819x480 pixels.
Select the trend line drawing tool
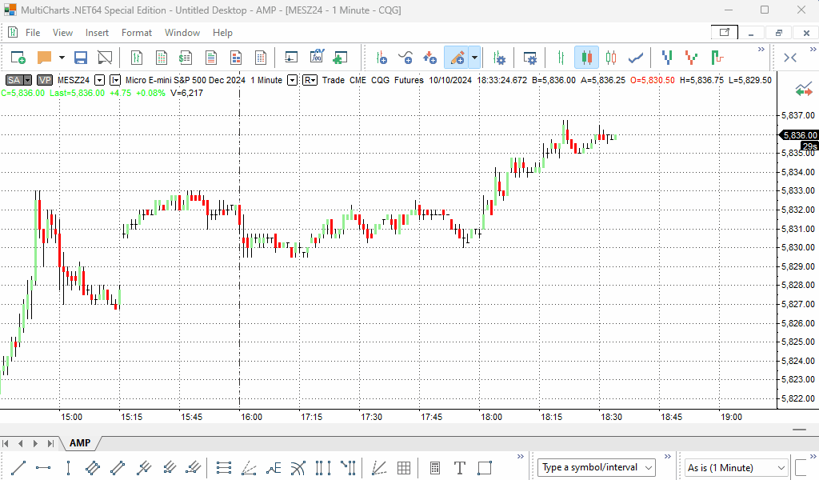point(19,467)
